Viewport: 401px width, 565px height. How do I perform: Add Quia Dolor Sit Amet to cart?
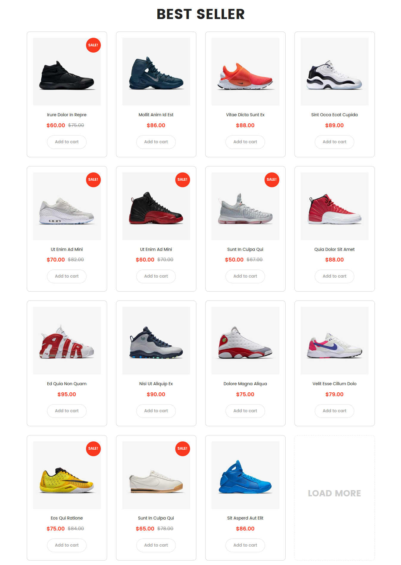(334, 276)
